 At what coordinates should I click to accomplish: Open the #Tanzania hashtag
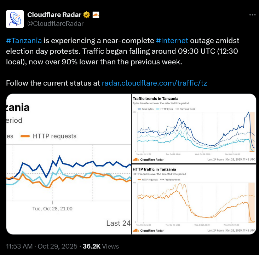24,40
